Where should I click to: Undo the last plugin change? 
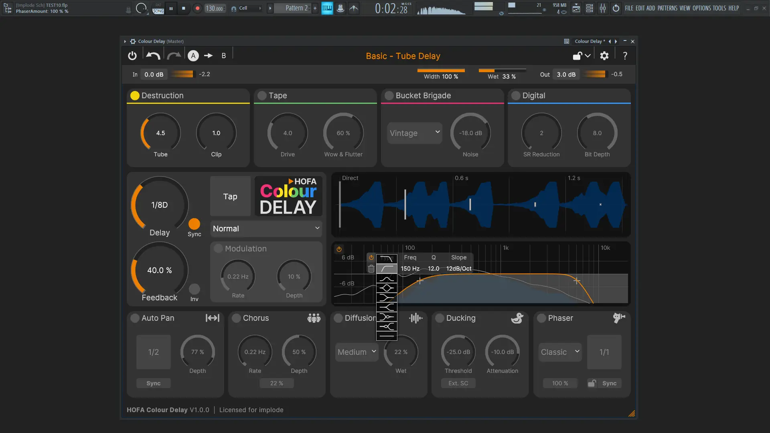point(153,56)
